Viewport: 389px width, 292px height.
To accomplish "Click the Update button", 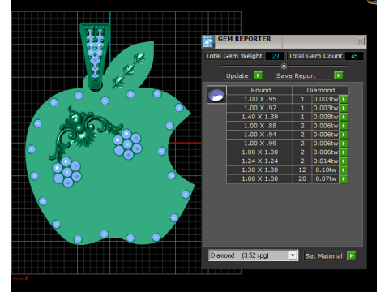I will coord(238,75).
